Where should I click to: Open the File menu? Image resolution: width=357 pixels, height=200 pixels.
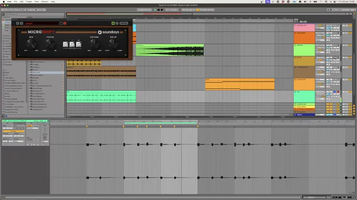click(16, 2)
